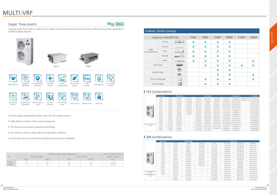The image size is (277, 195).
Task: Select the Compact design icon
Action: (x=50, y=78)
